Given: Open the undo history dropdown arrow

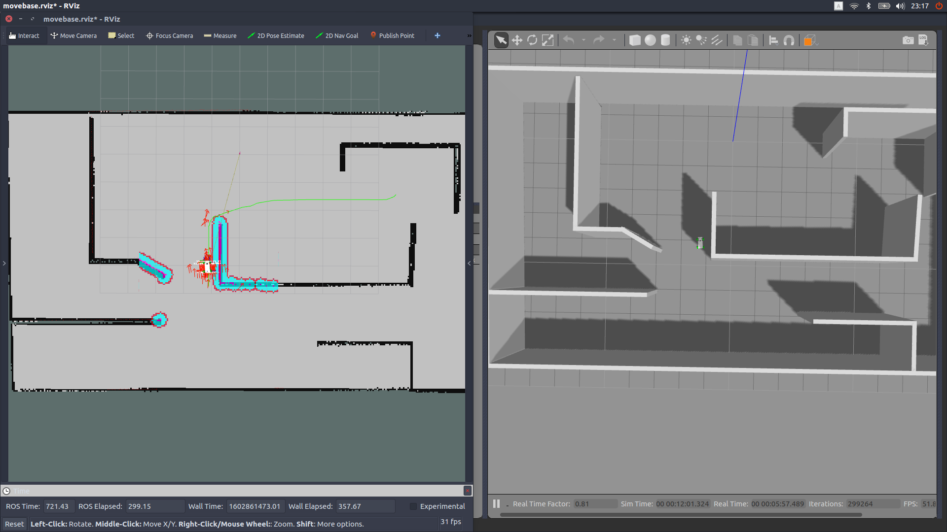Looking at the screenshot, I should click(583, 40).
